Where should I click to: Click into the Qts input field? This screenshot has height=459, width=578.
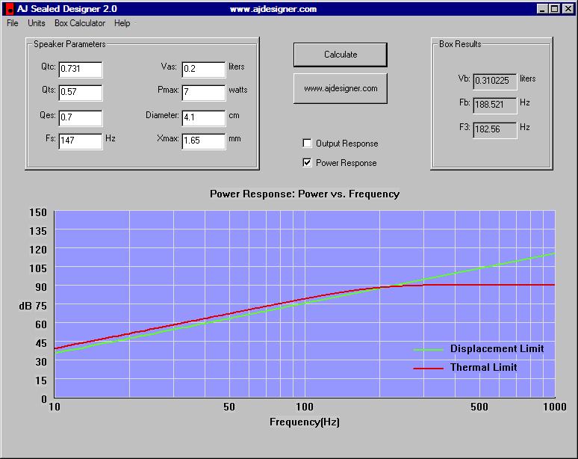(81, 92)
